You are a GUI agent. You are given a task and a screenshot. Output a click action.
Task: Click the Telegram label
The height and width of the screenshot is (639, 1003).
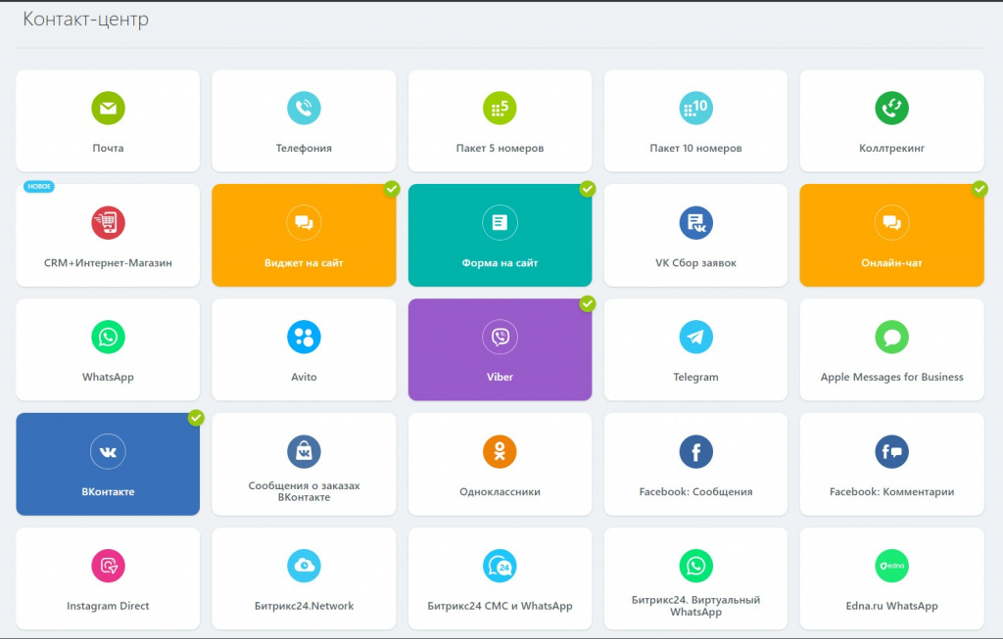pos(696,377)
